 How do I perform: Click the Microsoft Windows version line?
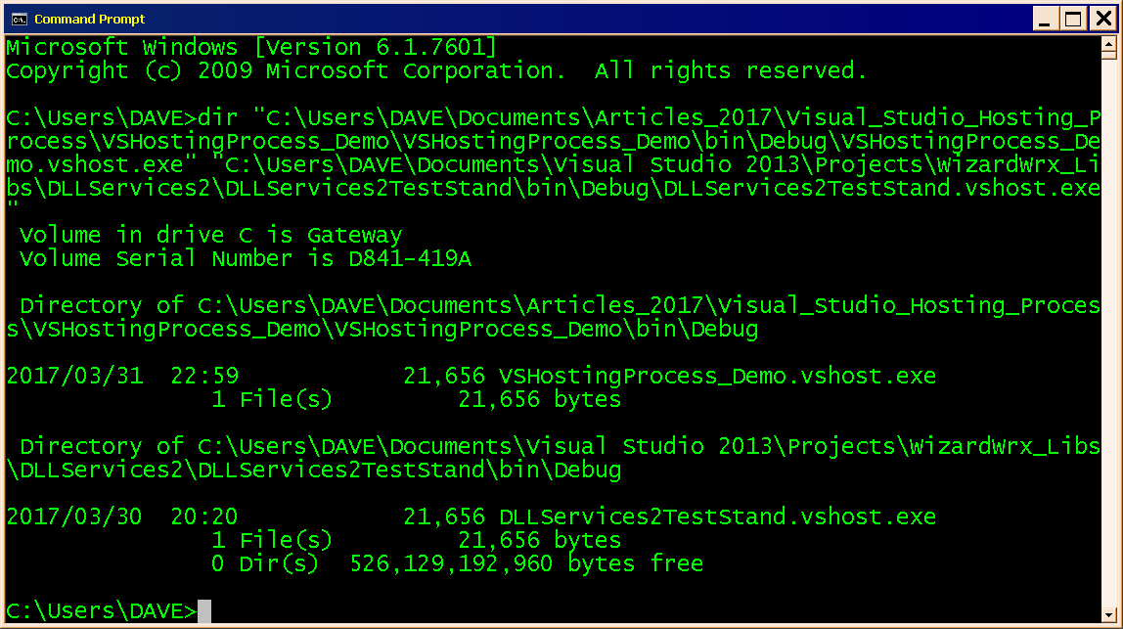coord(251,47)
